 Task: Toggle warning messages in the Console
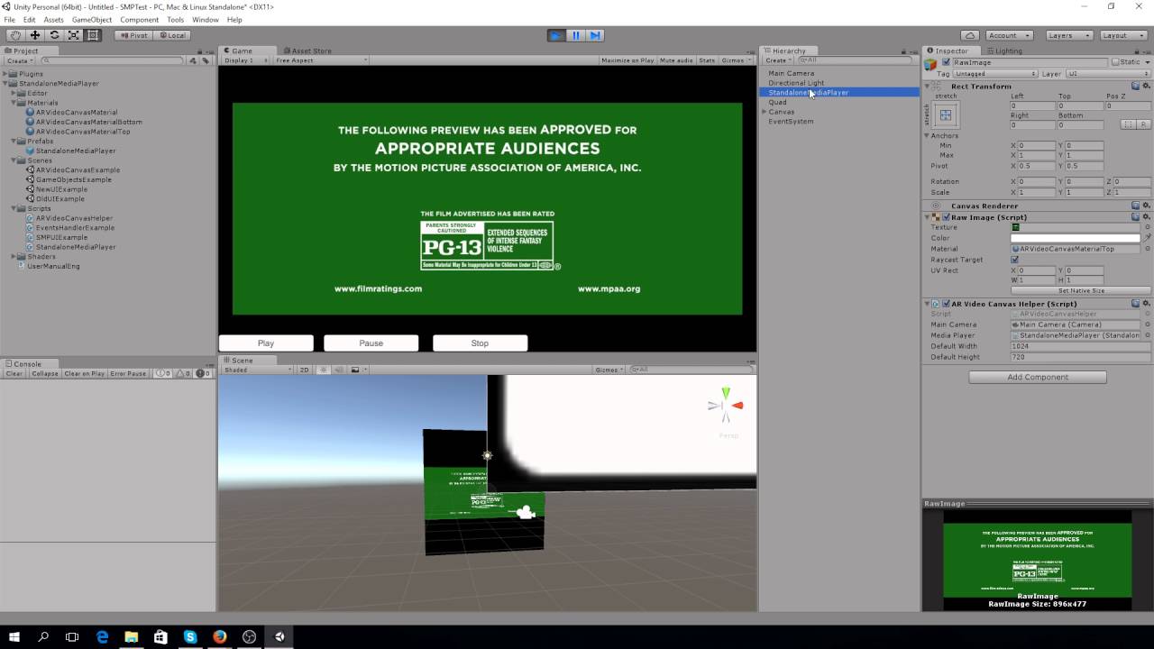click(183, 373)
